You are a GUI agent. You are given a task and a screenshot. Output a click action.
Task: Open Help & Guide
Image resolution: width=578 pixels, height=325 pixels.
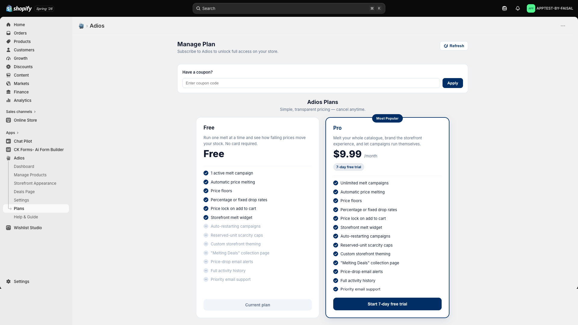pyautogui.click(x=26, y=217)
